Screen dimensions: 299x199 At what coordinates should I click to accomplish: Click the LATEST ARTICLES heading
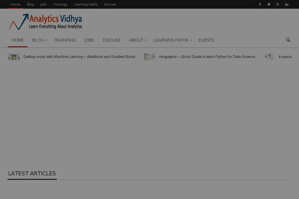(x=32, y=174)
